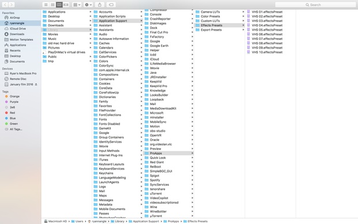This screenshot has width=358, height=224.
Task: Expand the Red Giant folder arrow
Action: pos(192,162)
